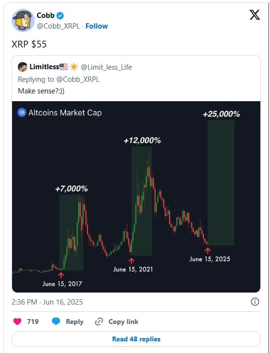Click the Cobb display name
The image size is (270, 353).
(45, 15)
